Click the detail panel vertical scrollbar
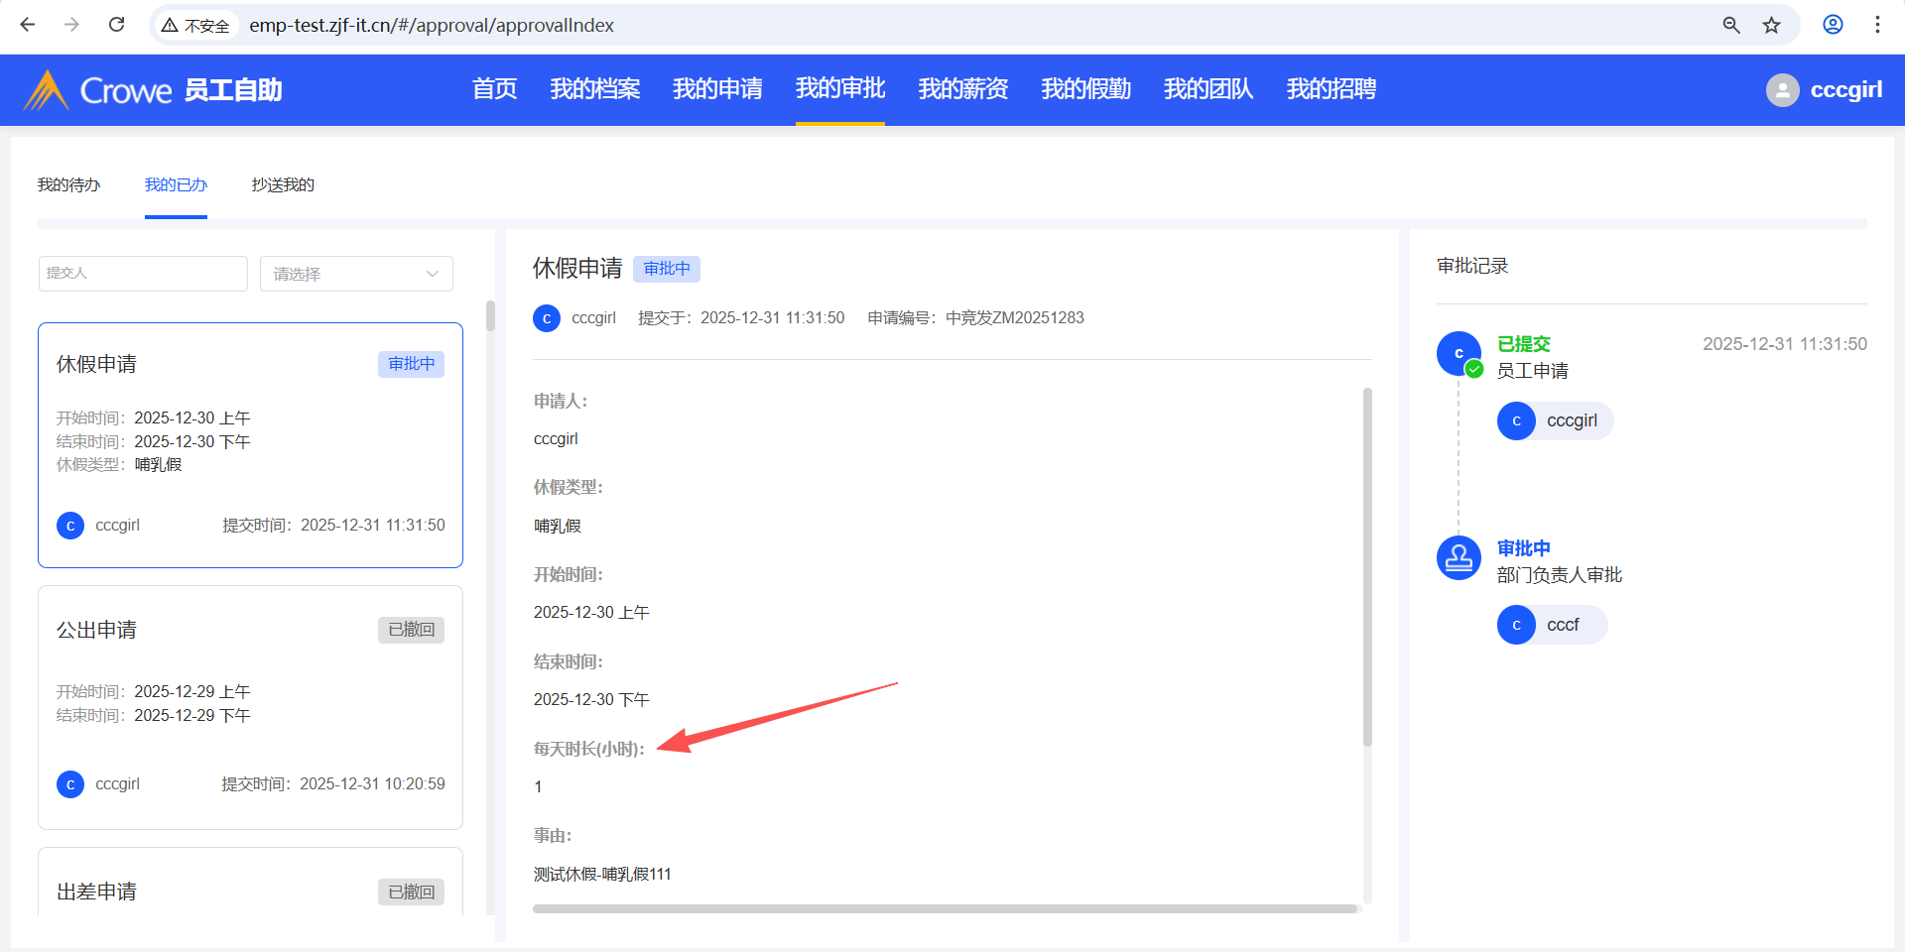This screenshot has width=1905, height=952. (1367, 566)
